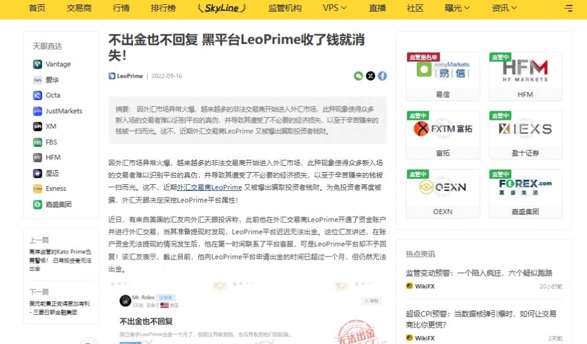The width and height of the screenshot is (587, 344).
Task: Click the LeoPrime author name link
Action: pos(130,76)
